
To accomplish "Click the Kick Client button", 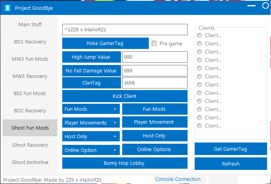I will point(125,96).
